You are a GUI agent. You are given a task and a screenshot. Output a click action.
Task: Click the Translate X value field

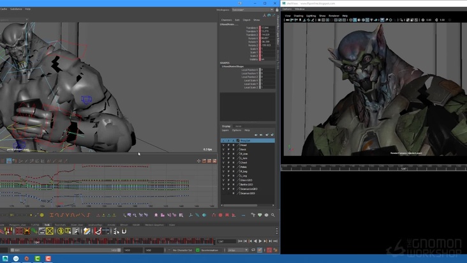point(266,28)
